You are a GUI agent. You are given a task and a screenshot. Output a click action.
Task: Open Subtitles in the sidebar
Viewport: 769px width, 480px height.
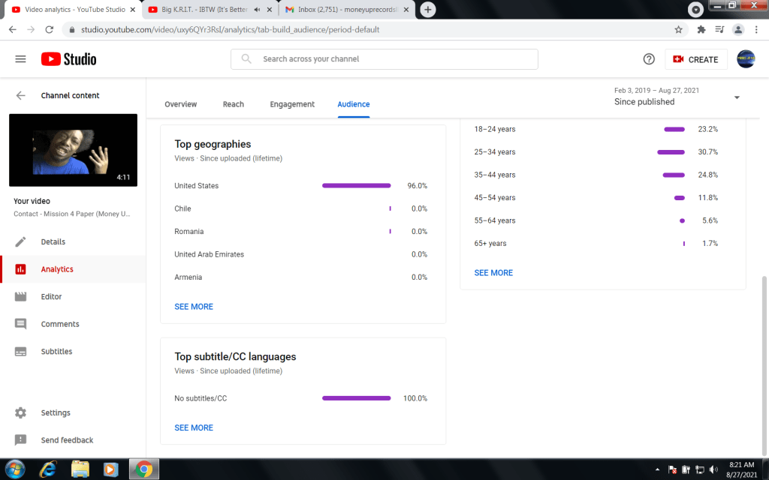pos(56,351)
